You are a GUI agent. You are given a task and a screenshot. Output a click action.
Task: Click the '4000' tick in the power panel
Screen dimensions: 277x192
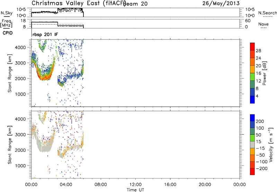click(20, 47)
